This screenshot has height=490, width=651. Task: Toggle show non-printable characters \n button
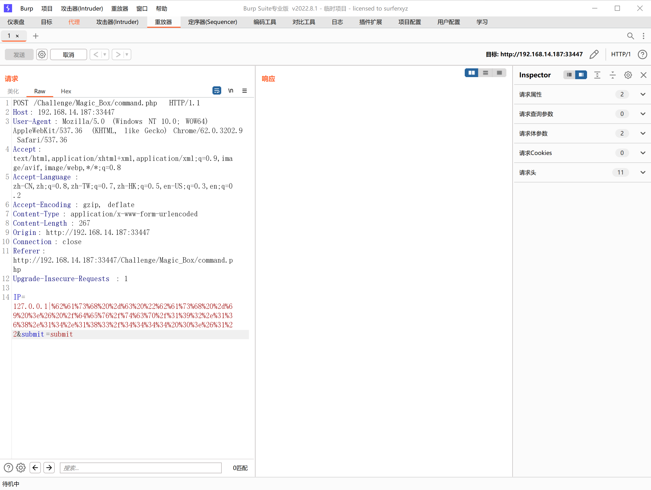coord(231,91)
